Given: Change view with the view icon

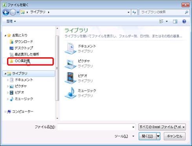Looking at the screenshot, I should pyautogui.click(x=161, y=21).
